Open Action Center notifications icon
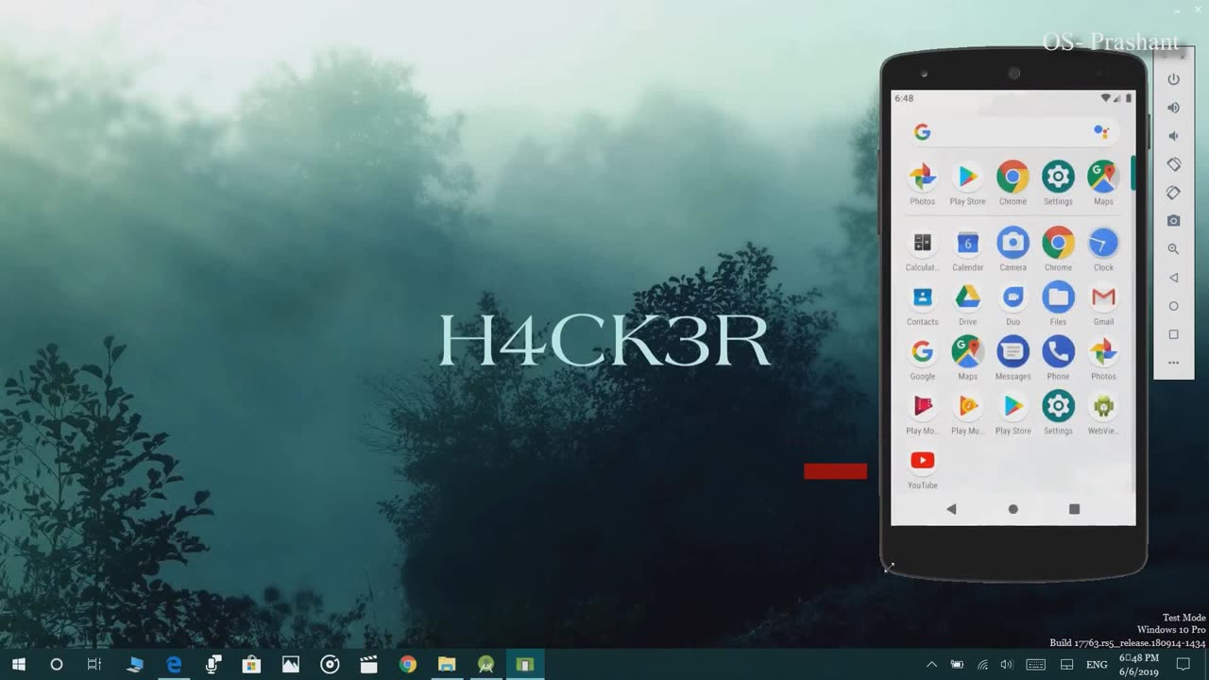 [1183, 665]
